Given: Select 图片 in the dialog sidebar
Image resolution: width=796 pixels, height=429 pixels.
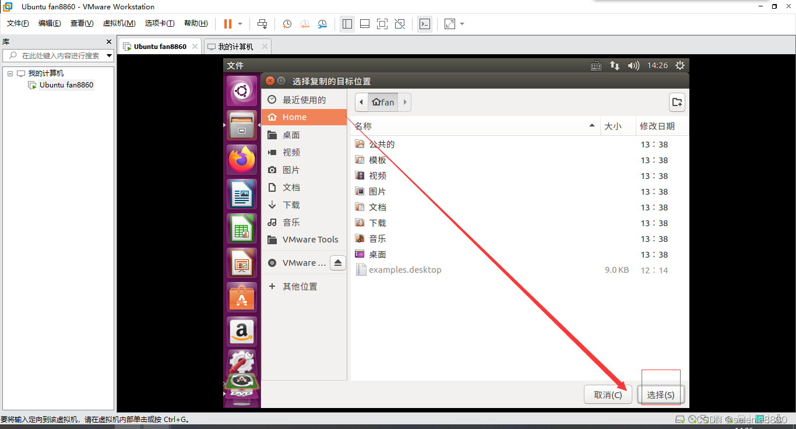Looking at the screenshot, I should pos(304,170).
